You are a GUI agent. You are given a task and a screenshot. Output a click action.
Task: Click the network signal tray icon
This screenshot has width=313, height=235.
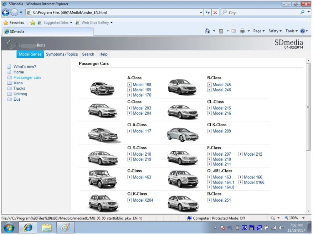(274, 227)
